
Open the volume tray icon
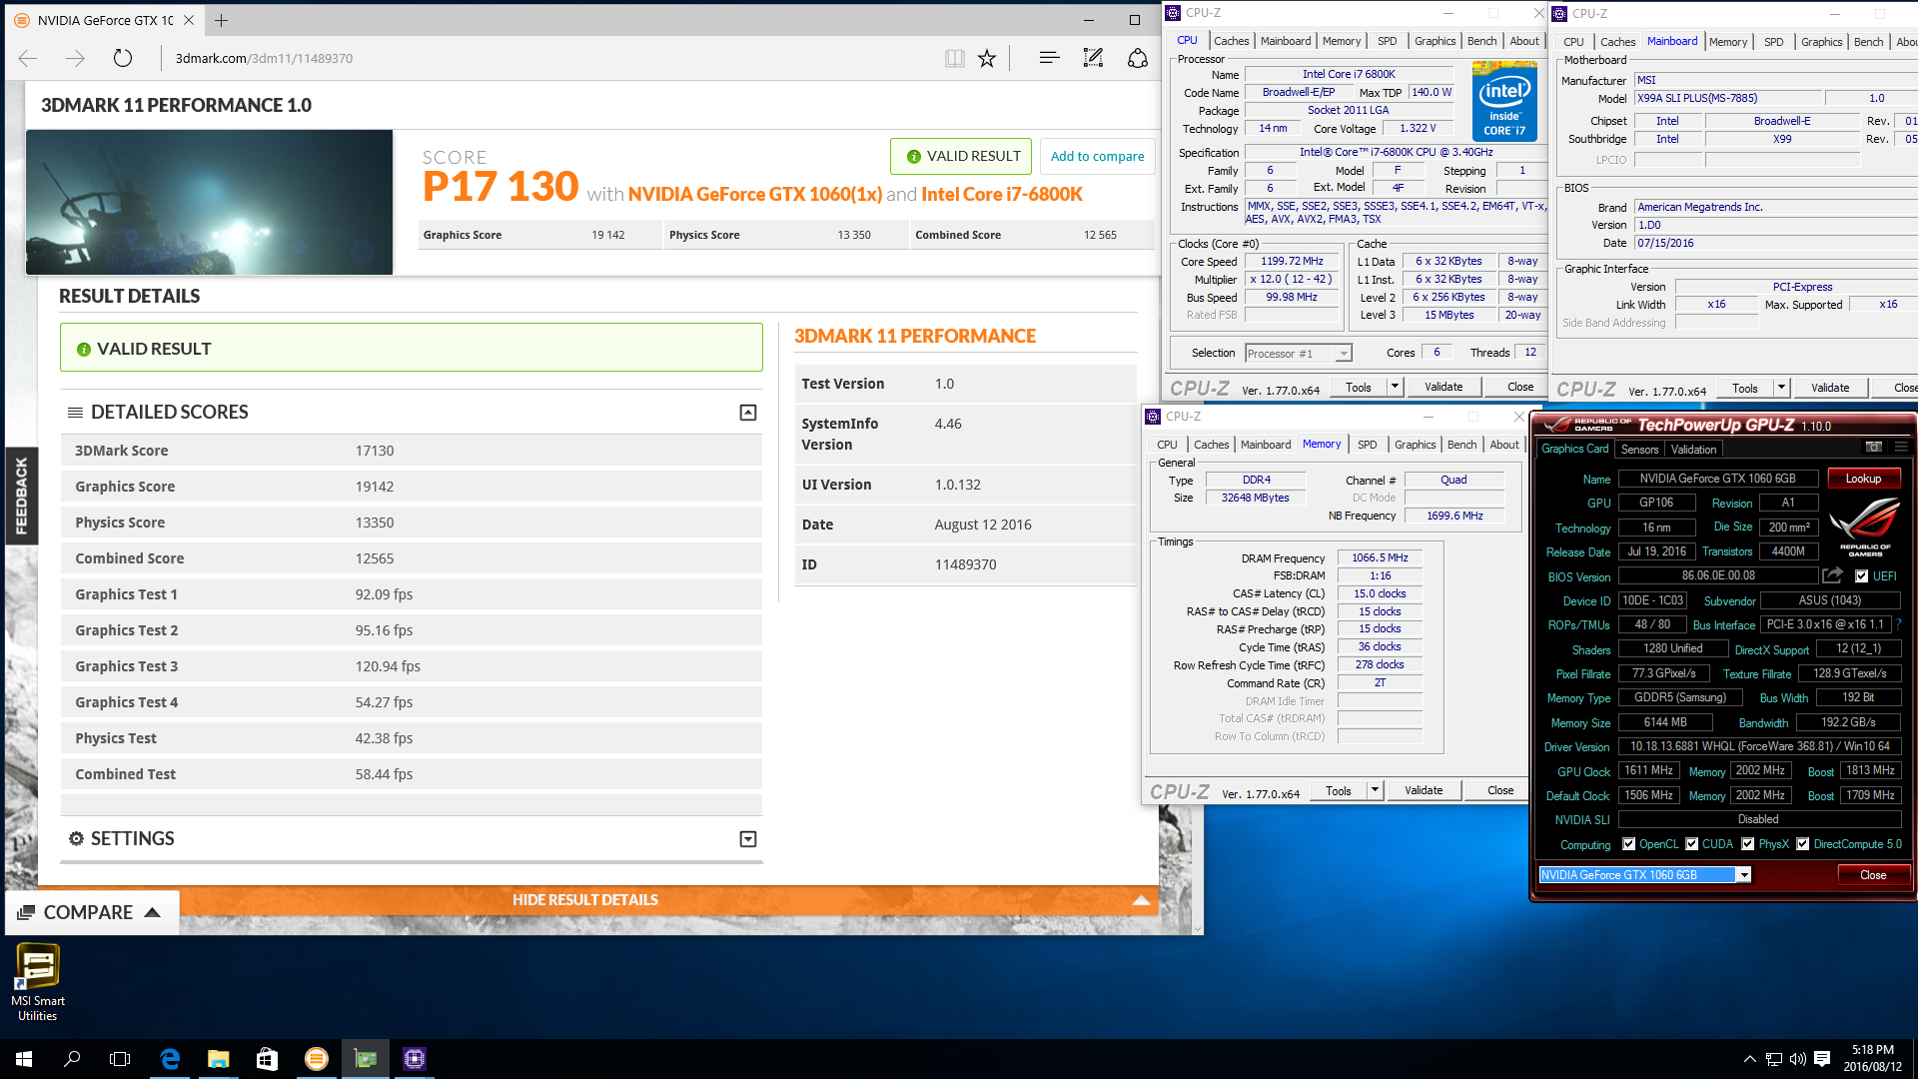click(1797, 1059)
